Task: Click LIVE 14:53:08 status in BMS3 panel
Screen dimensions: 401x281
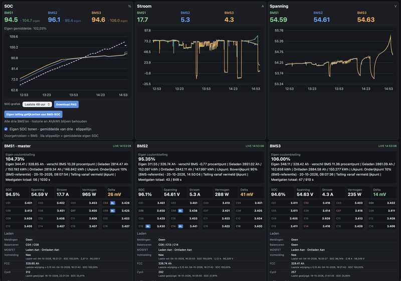Action: pyautogui.click(x=387, y=146)
